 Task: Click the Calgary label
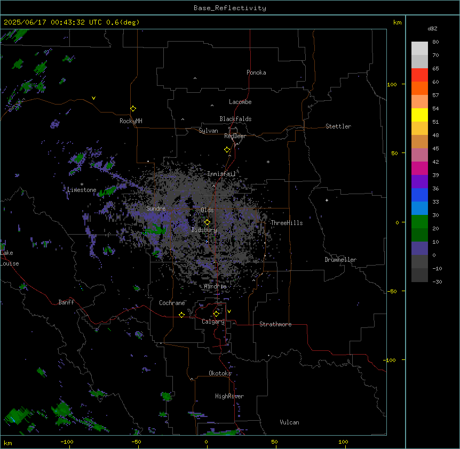point(213,322)
